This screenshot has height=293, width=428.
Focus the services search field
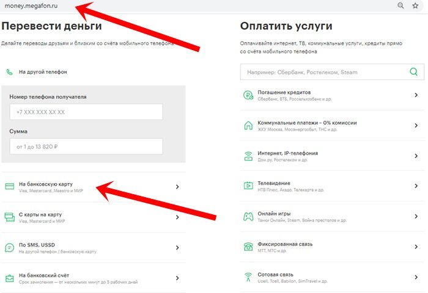point(332,72)
